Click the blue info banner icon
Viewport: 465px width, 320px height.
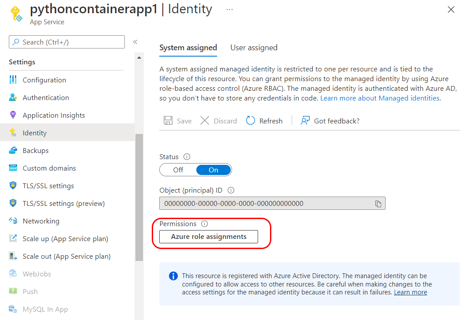pos(173,276)
